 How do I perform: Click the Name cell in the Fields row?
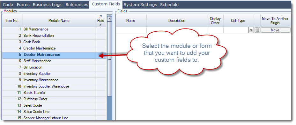click(x=131, y=30)
